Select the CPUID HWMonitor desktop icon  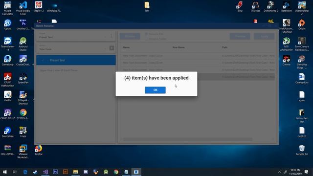[x=8, y=80]
